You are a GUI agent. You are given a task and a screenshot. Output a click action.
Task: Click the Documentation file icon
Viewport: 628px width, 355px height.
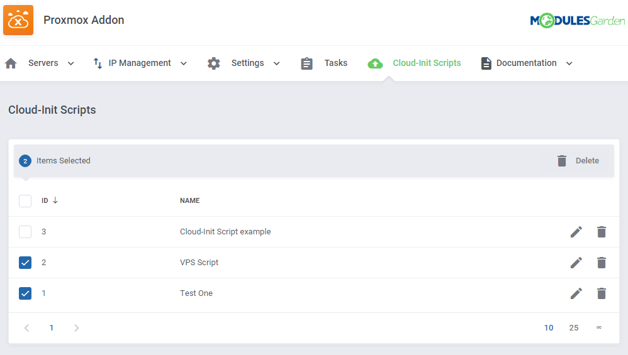pos(486,63)
